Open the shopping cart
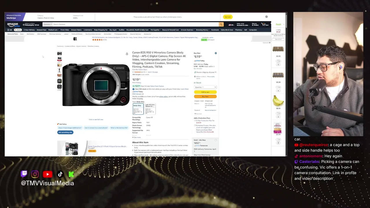This screenshot has width=370, height=208. click(265, 25)
